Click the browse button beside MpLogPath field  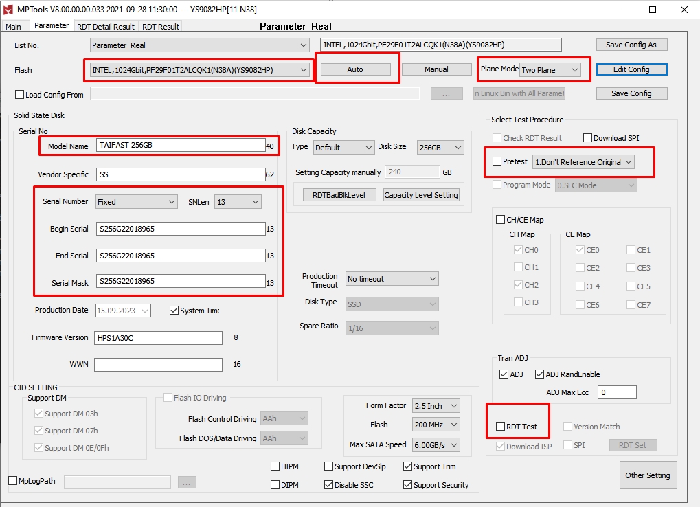187,482
